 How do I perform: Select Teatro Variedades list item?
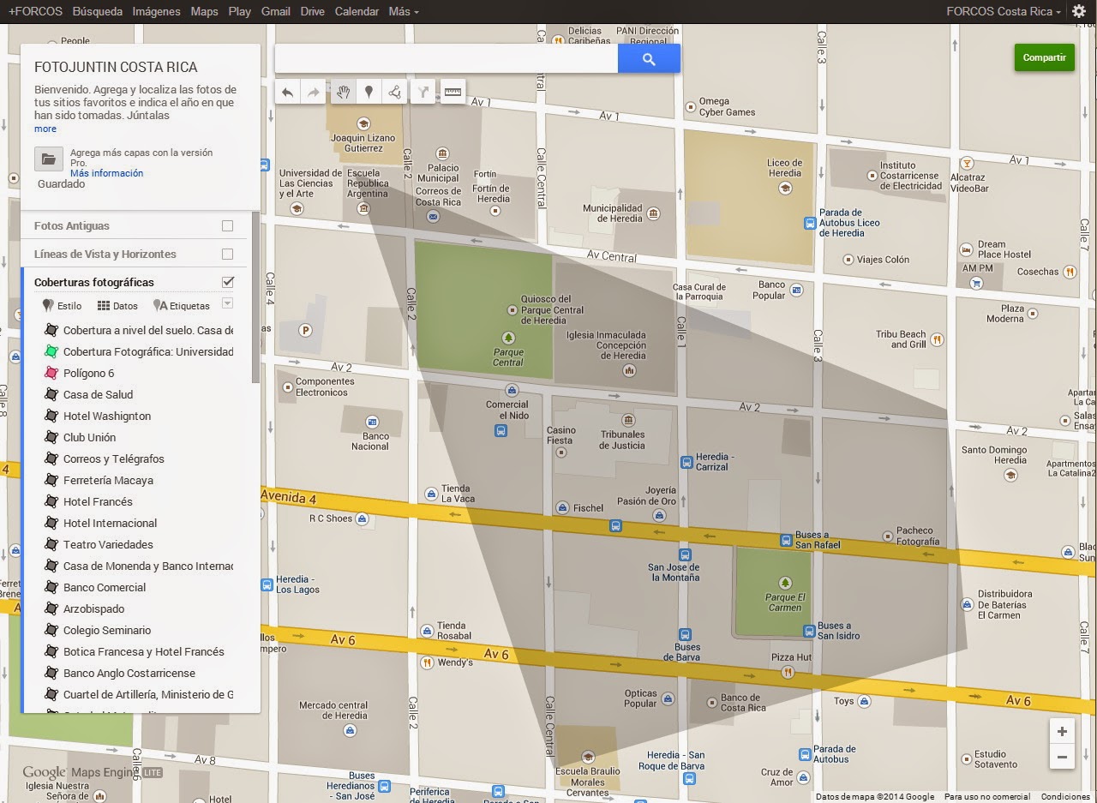(x=108, y=544)
